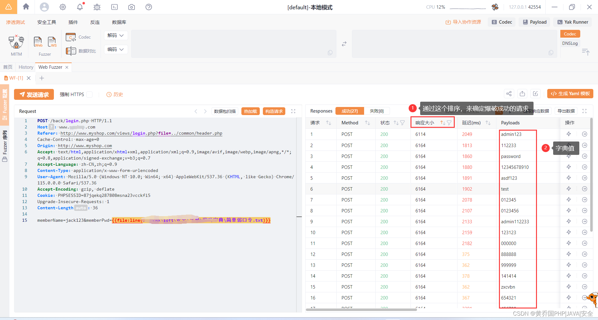Switch to the History tab

coord(26,67)
